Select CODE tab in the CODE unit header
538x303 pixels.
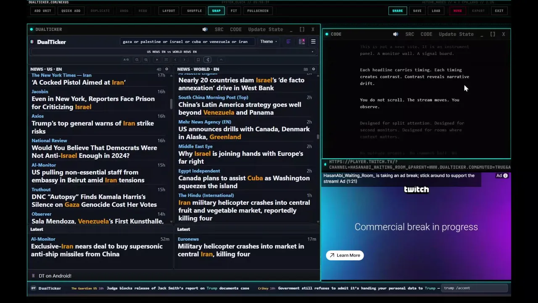426,34
